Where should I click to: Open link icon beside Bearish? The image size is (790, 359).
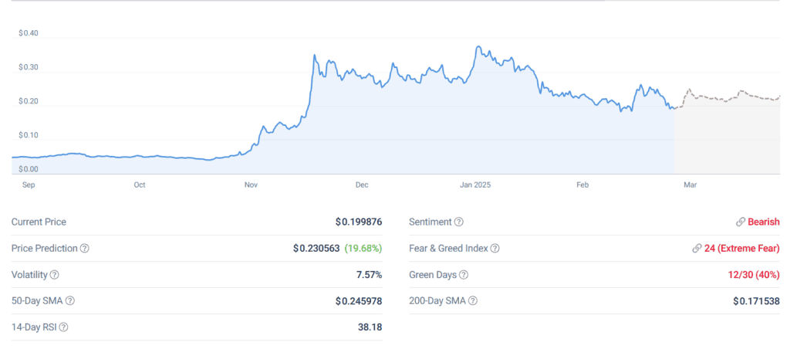[741, 222]
